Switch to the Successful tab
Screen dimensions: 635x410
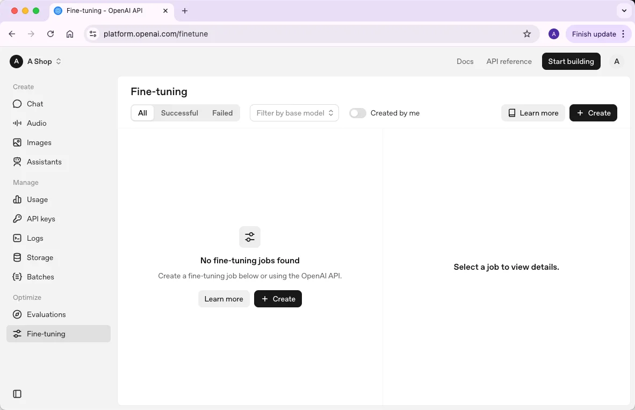tap(179, 113)
